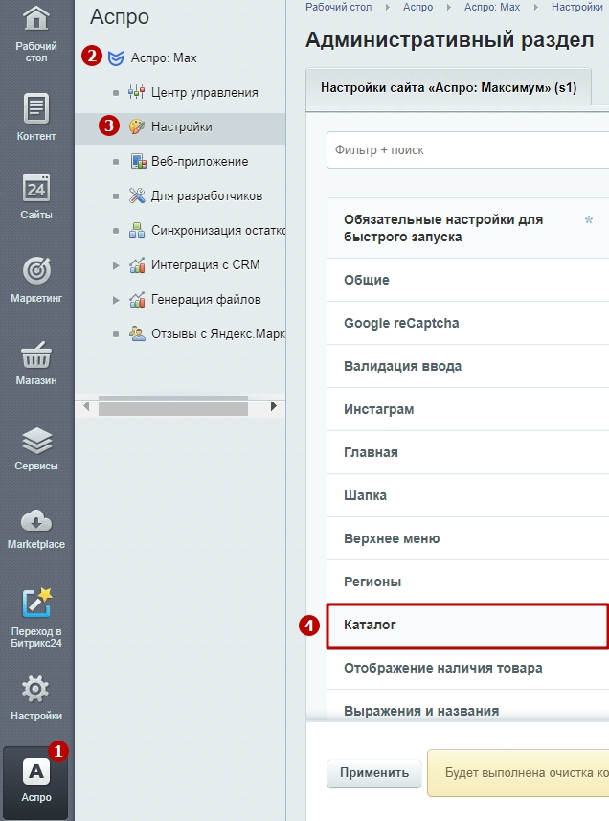The image size is (609, 821).
Task: Click the tree panel scrollbar right arrow
Action: [273, 406]
